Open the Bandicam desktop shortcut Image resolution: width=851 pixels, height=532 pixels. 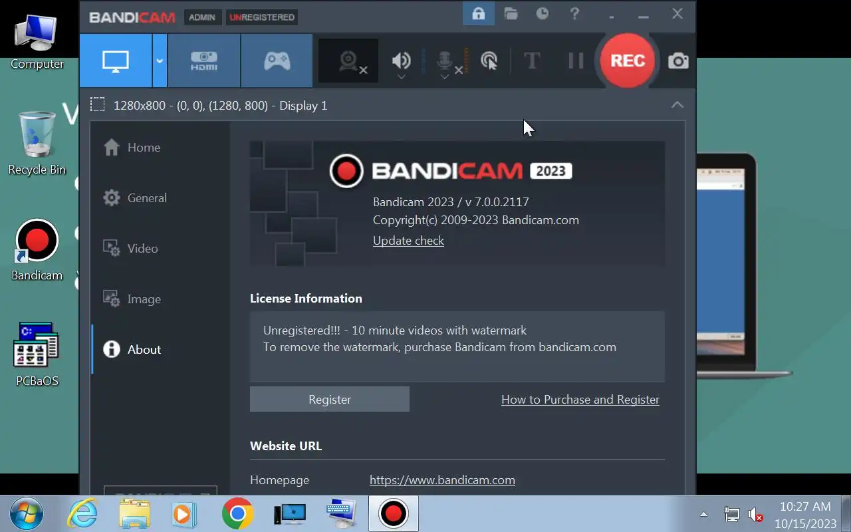37,251
